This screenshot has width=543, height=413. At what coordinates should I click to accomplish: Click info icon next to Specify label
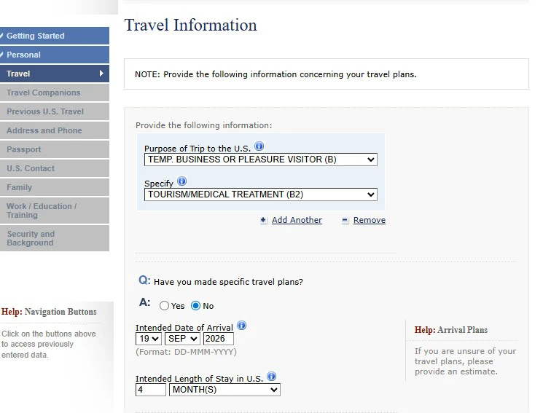(181, 181)
